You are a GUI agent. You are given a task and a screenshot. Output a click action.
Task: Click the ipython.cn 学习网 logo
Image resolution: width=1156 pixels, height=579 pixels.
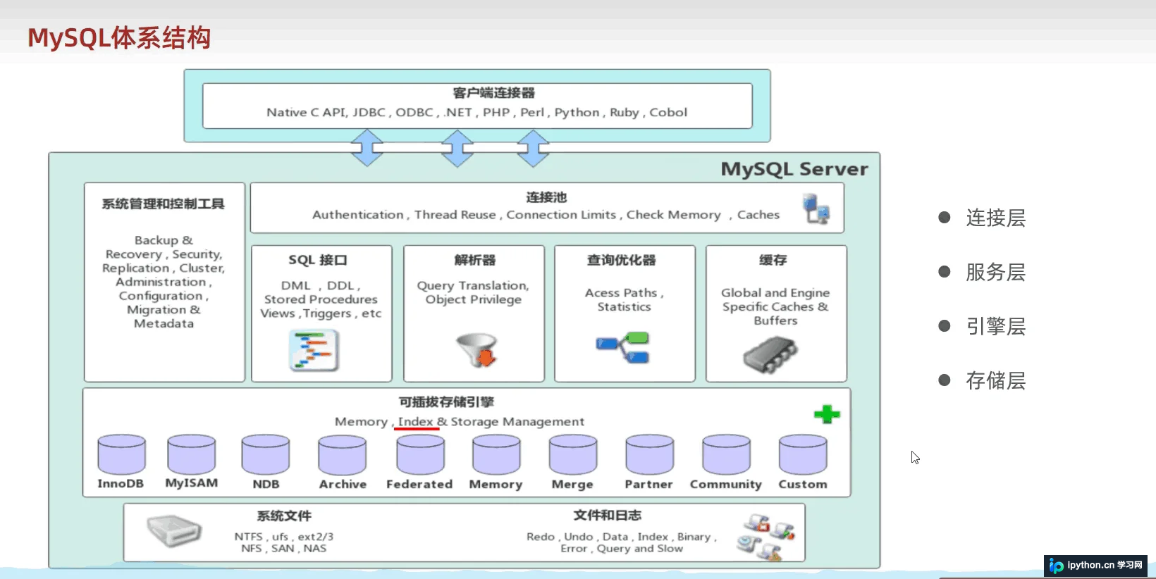click(x=1095, y=566)
